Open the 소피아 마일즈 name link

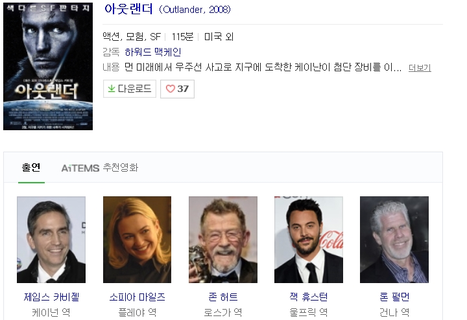click(137, 297)
